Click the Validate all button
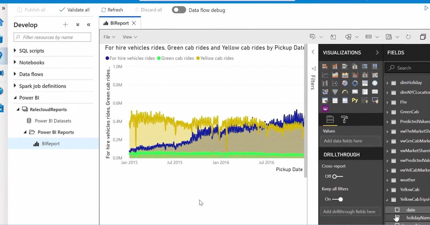Screen dimensions: 430x225 click(74, 10)
